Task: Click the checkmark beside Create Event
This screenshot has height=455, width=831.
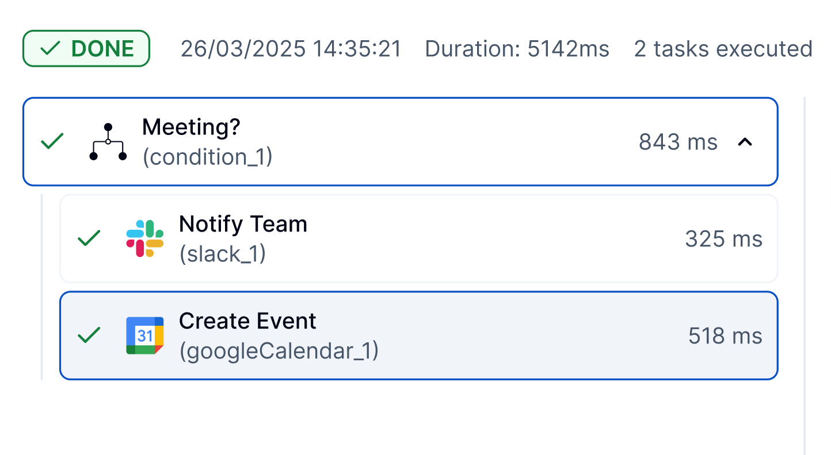Action: 89,336
